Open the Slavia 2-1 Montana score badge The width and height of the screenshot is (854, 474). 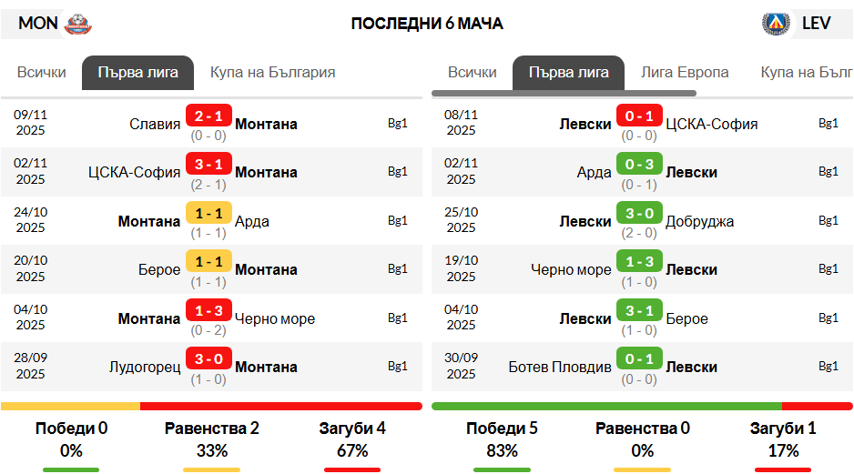pyautogui.click(x=208, y=116)
